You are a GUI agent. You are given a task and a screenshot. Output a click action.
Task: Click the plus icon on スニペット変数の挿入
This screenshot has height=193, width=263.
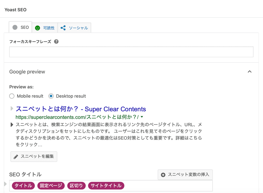[x=163, y=175]
